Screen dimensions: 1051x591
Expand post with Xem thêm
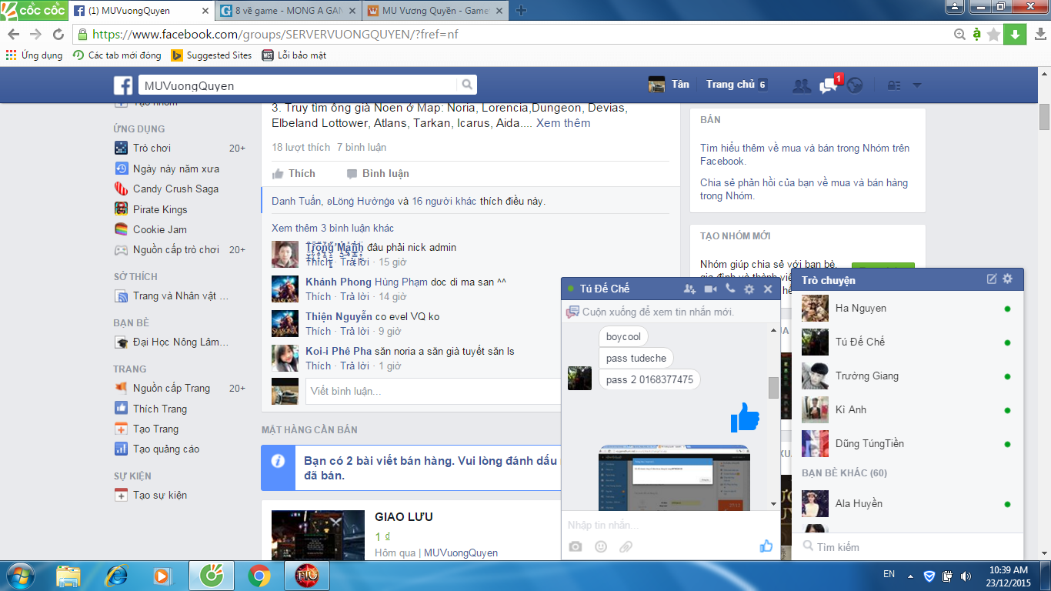point(563,123)
